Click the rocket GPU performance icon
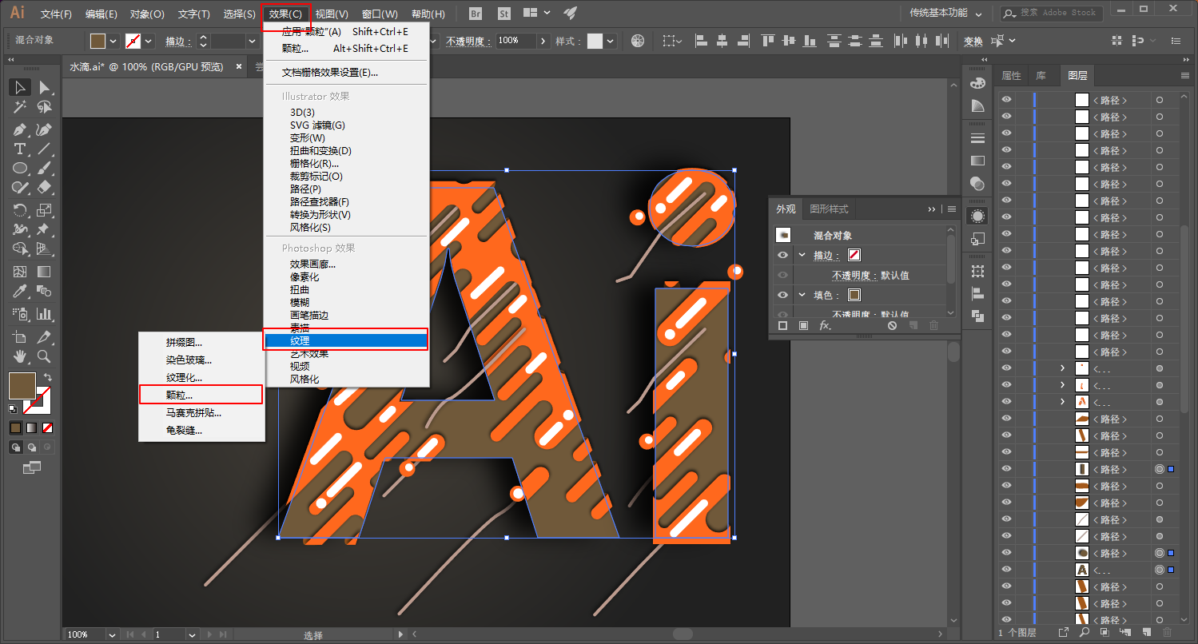Screen dimensions: 1198x644 570,14
